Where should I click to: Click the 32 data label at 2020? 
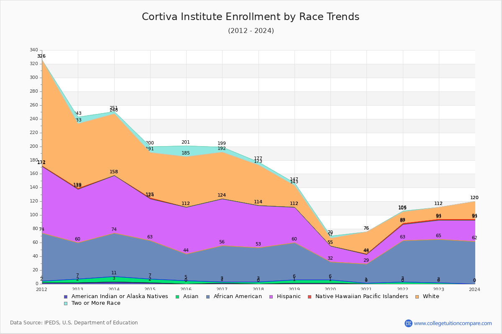coord(330,258)
